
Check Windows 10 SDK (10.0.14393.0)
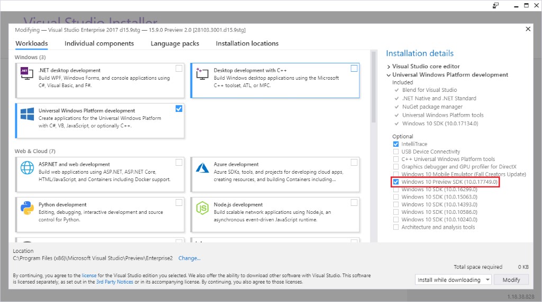coord(396,205)
